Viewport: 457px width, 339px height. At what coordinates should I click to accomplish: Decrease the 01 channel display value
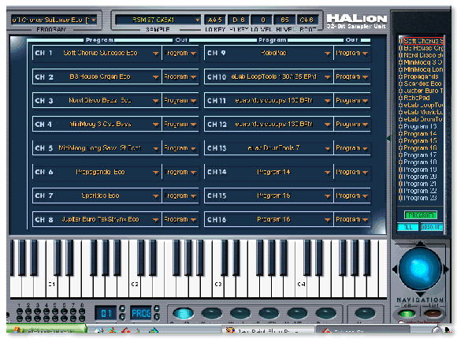pyautogui.click(x=122, y=316)
